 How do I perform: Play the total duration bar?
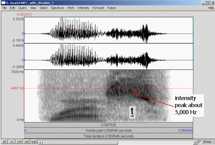109,136
